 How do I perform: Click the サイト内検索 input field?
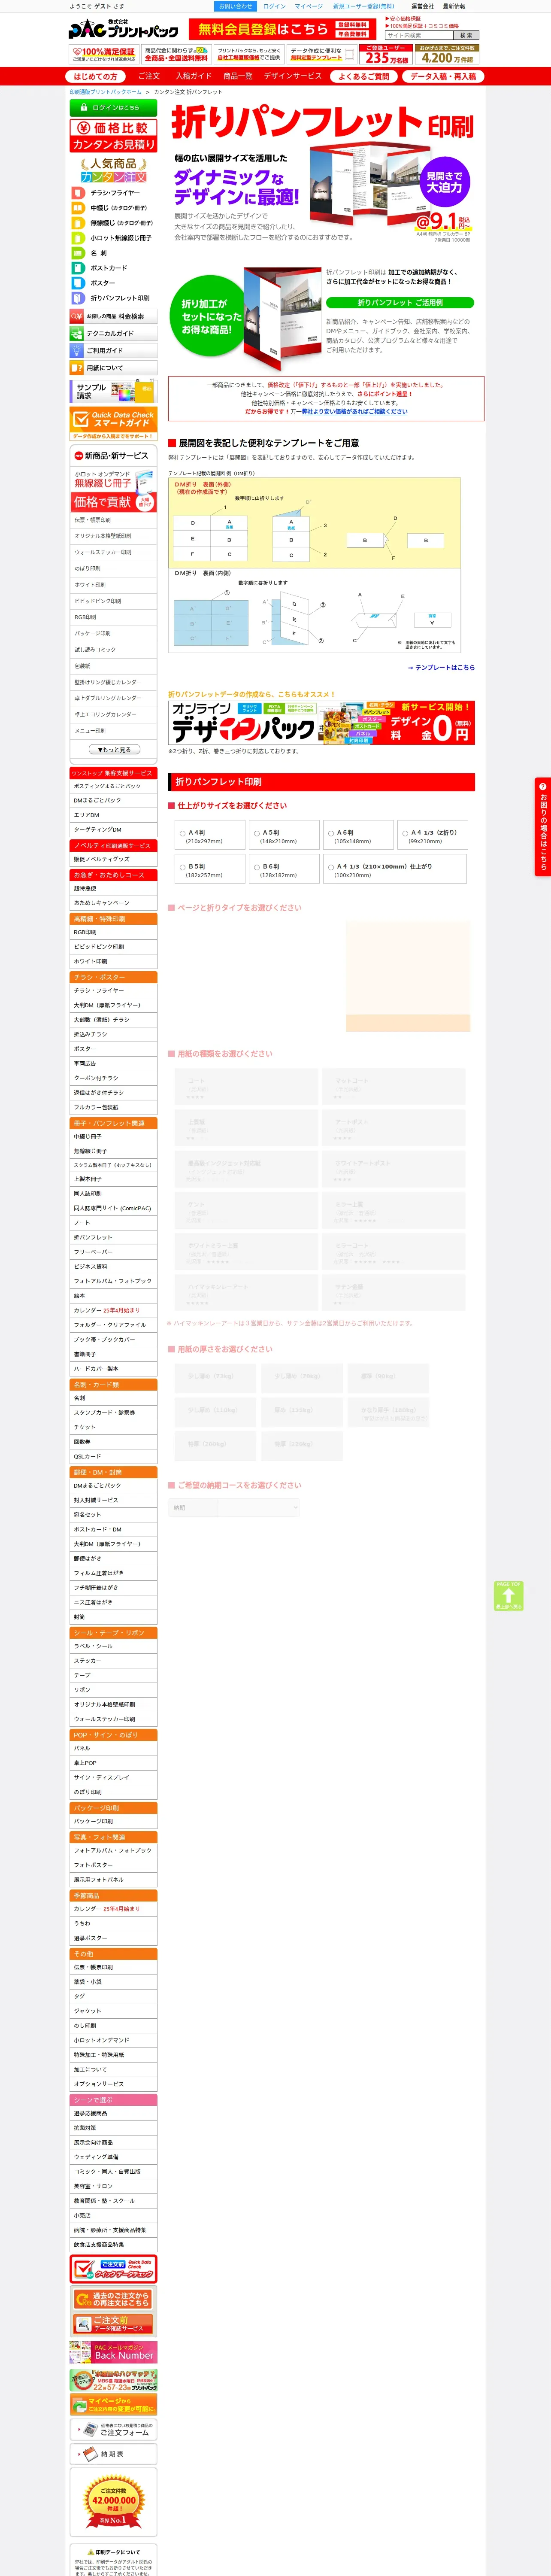(x=419, y=35)
